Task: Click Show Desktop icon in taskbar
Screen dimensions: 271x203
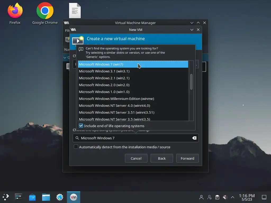Action: click(x=264, y=197)
